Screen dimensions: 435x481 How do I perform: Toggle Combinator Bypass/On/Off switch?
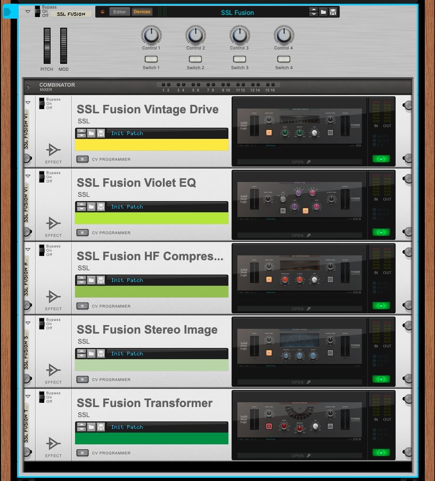click(x=37, y=11)
